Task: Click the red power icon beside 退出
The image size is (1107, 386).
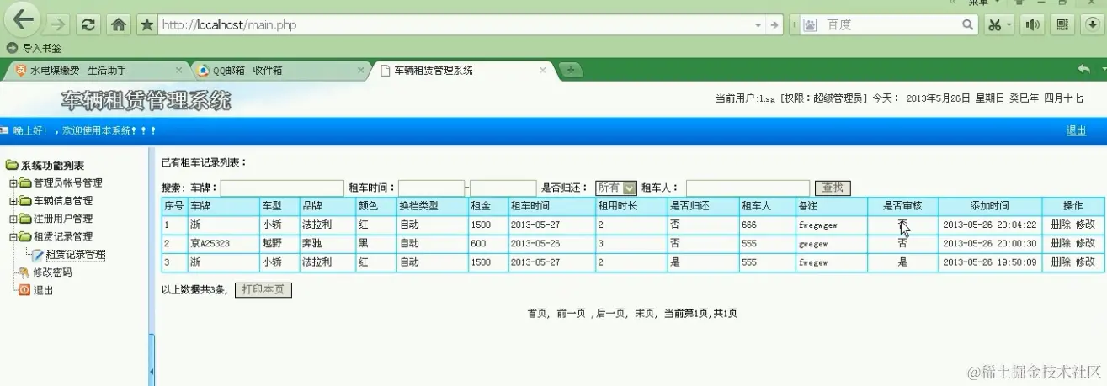Action: click(24, 290)
